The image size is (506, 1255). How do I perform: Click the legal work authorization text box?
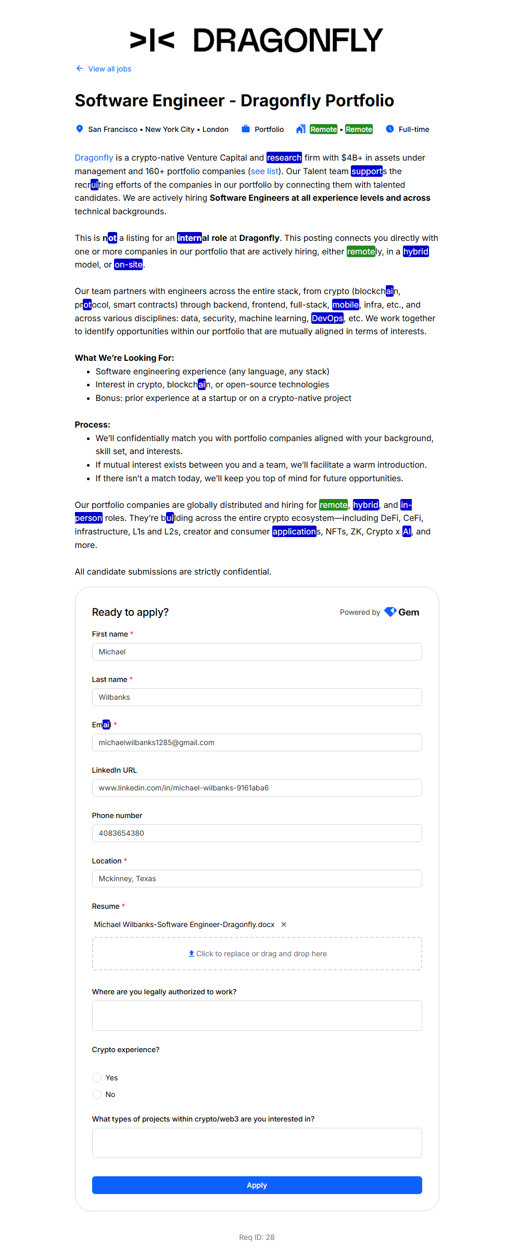(257, 1016)
